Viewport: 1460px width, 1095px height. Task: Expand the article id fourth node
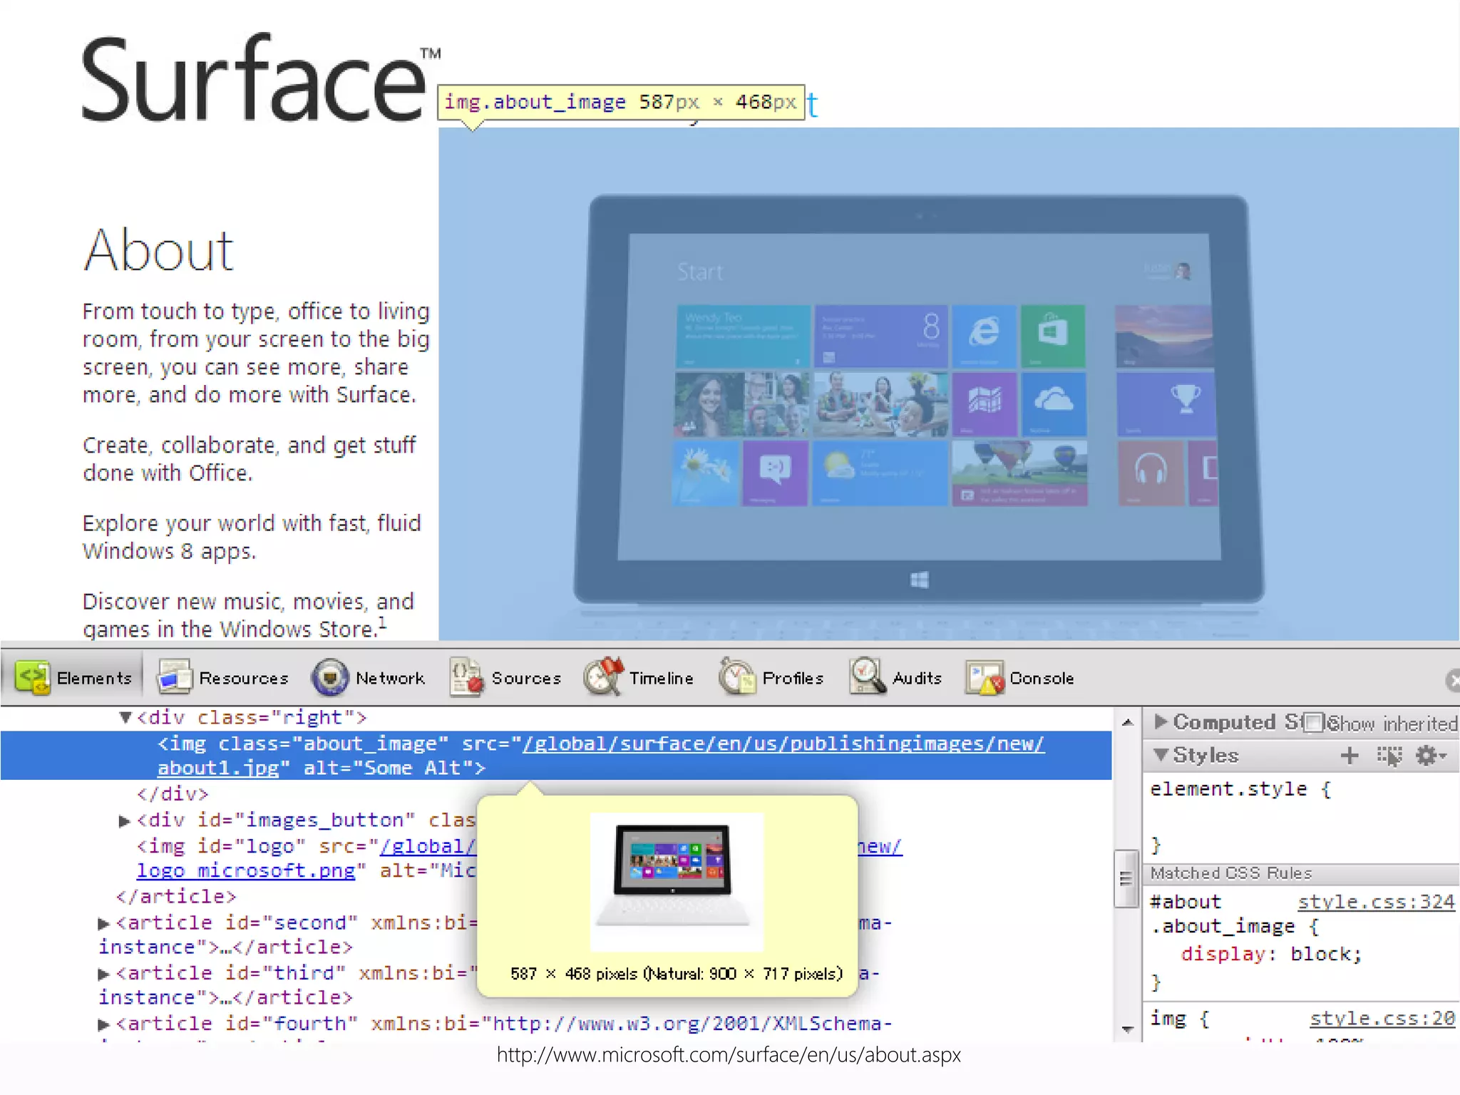point(103,1024)
